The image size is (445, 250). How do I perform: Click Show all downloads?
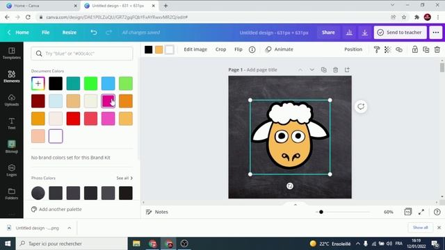[x=420, y=228]
